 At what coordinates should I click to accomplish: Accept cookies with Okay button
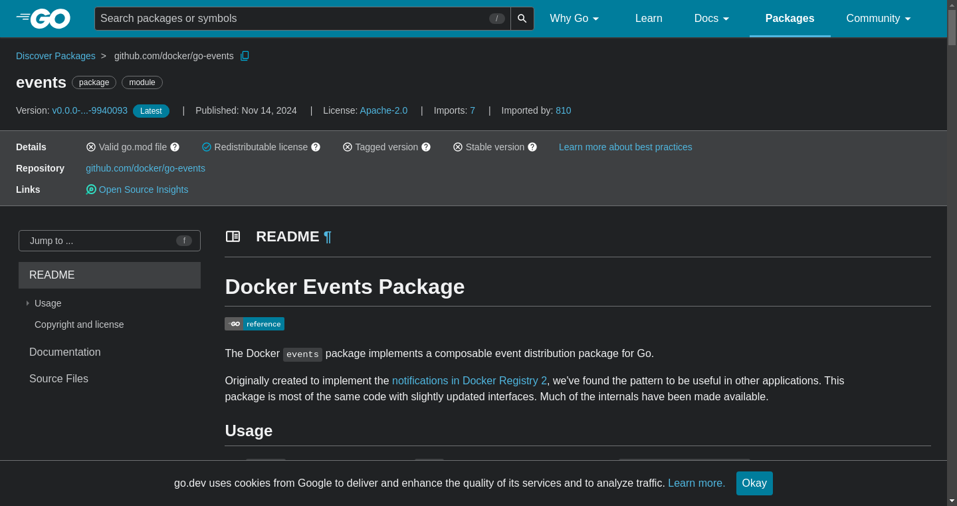(x=754, y=483)
